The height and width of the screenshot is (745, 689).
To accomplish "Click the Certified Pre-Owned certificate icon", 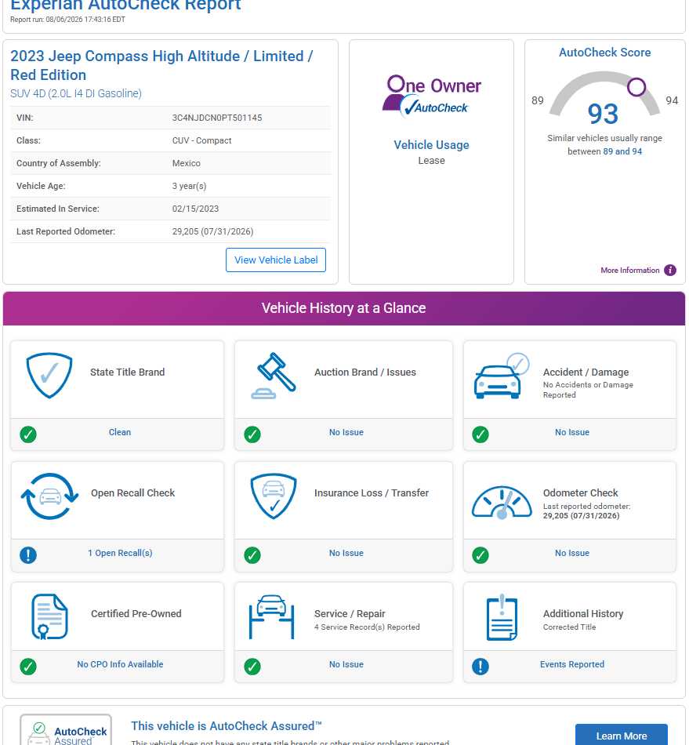I will (x=49, y=616).
